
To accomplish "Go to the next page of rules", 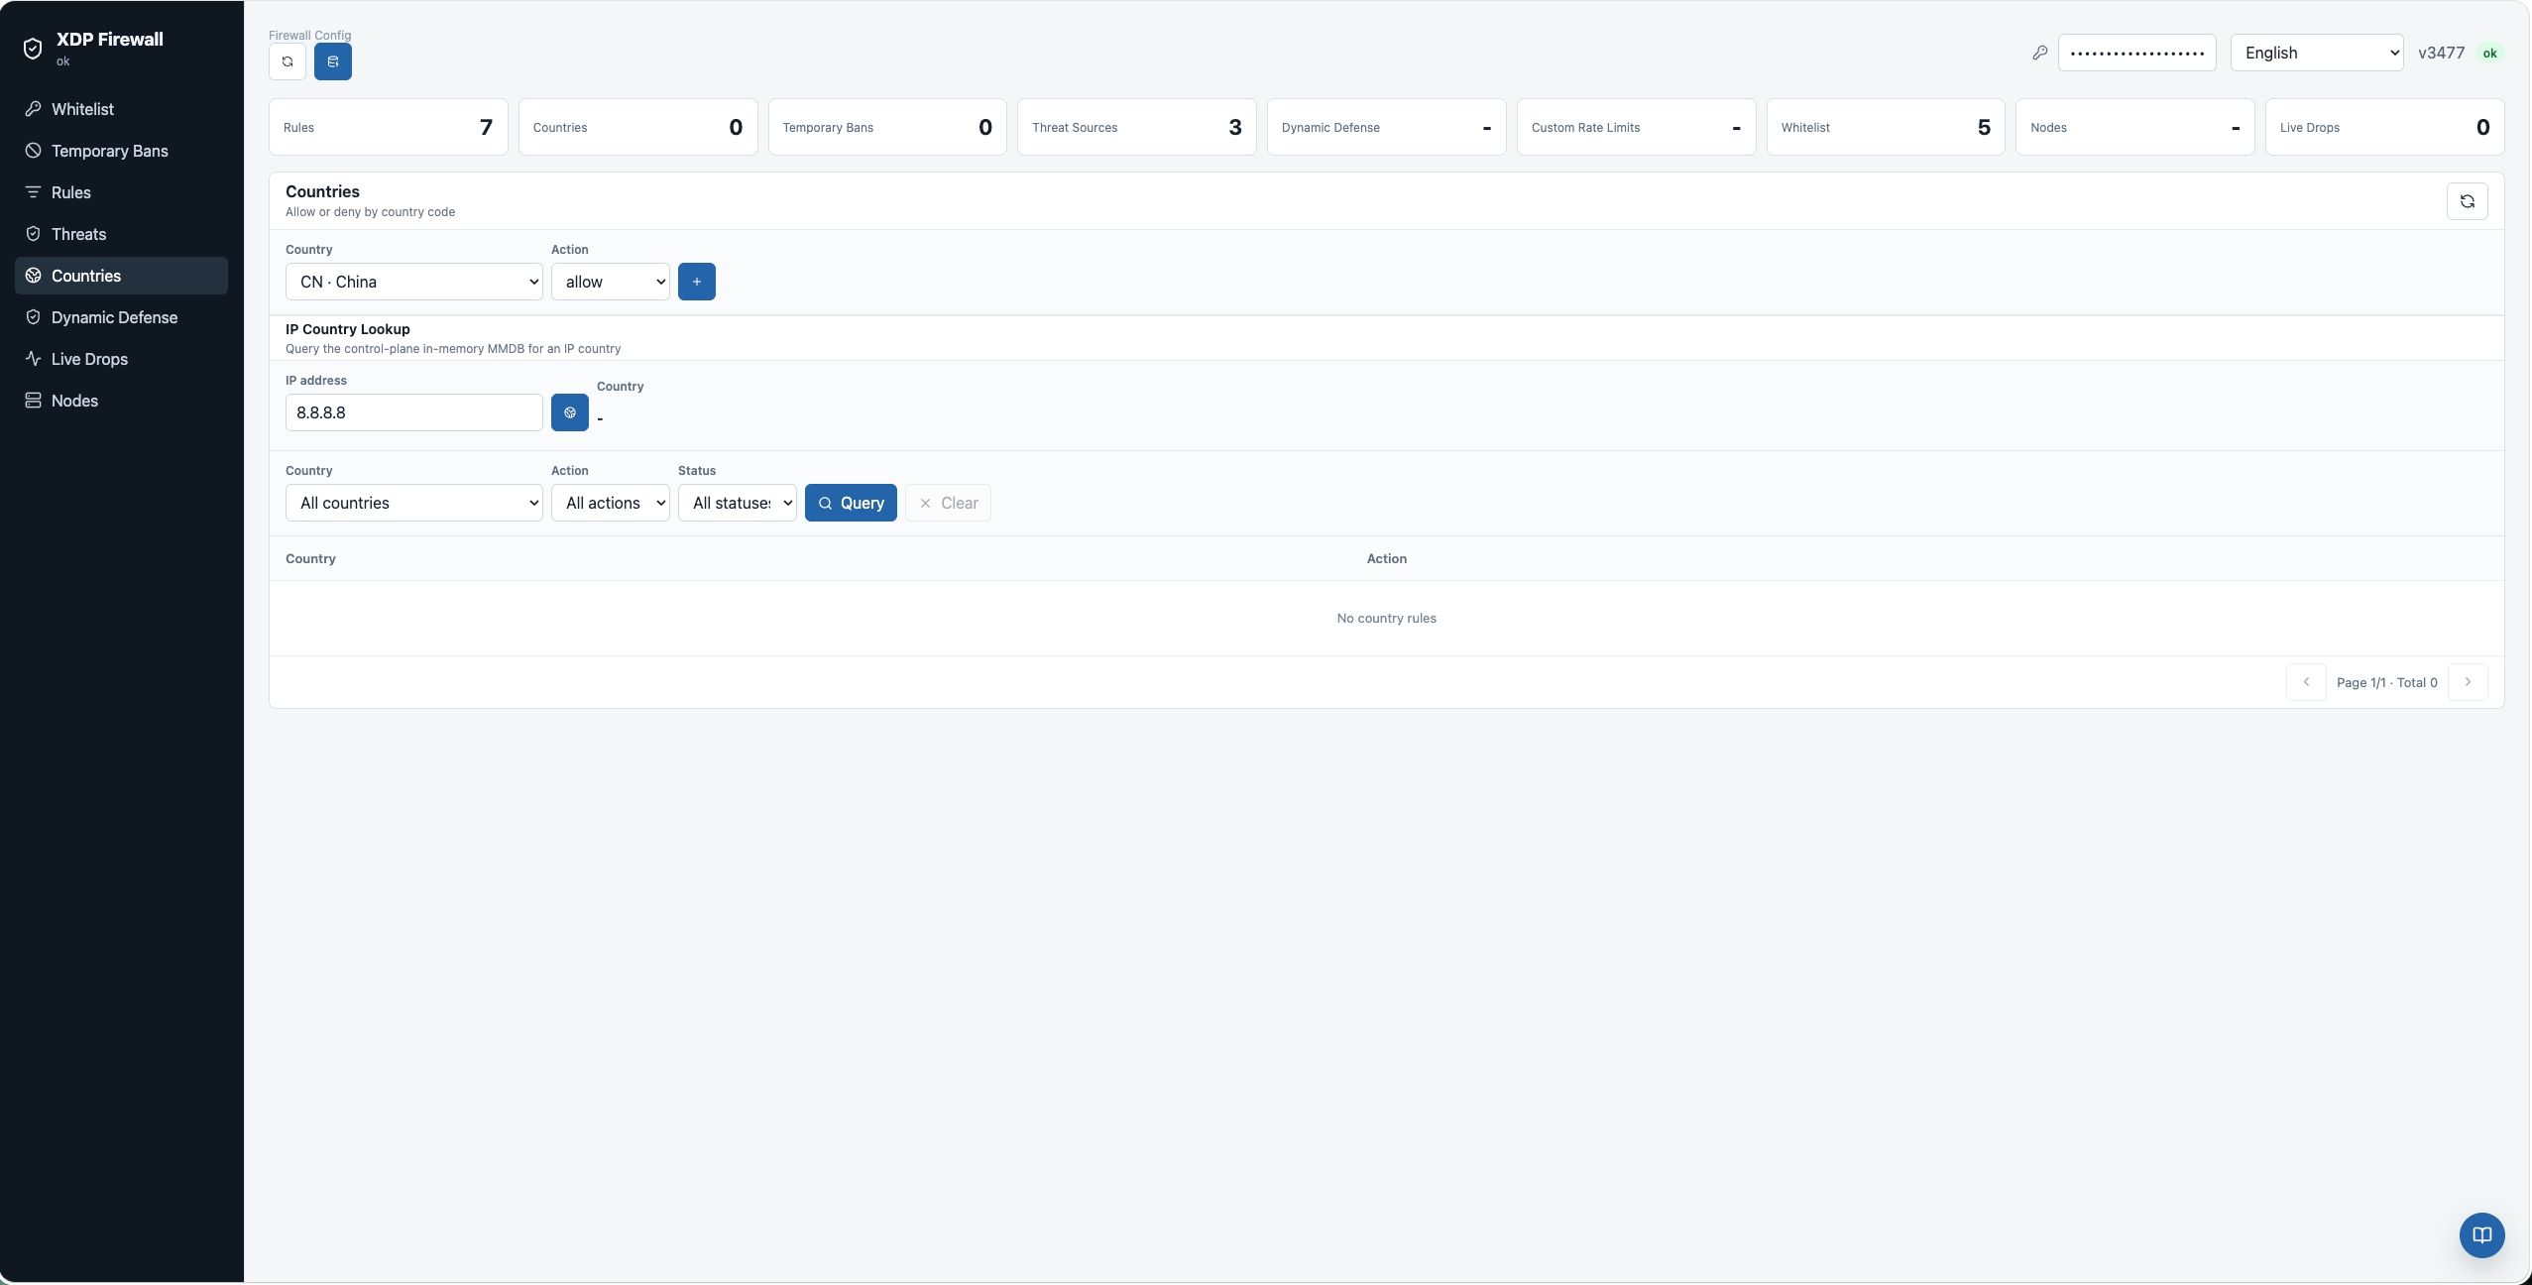I will pyautogui.click(x=2468, y=682).
